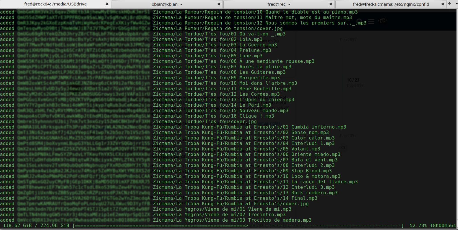Switch to the xbian@xbian terminal tab
The height and width of the screenshot is (230, 458).
pos(167,4)
